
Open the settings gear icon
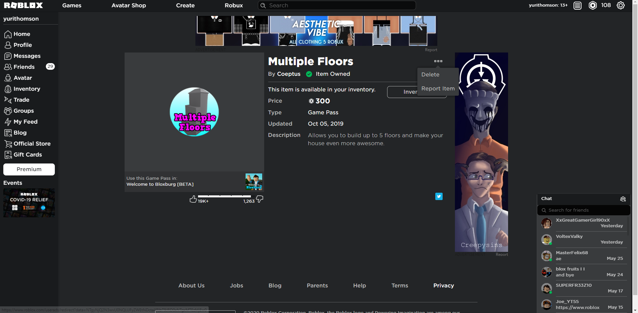pos(621,5)
